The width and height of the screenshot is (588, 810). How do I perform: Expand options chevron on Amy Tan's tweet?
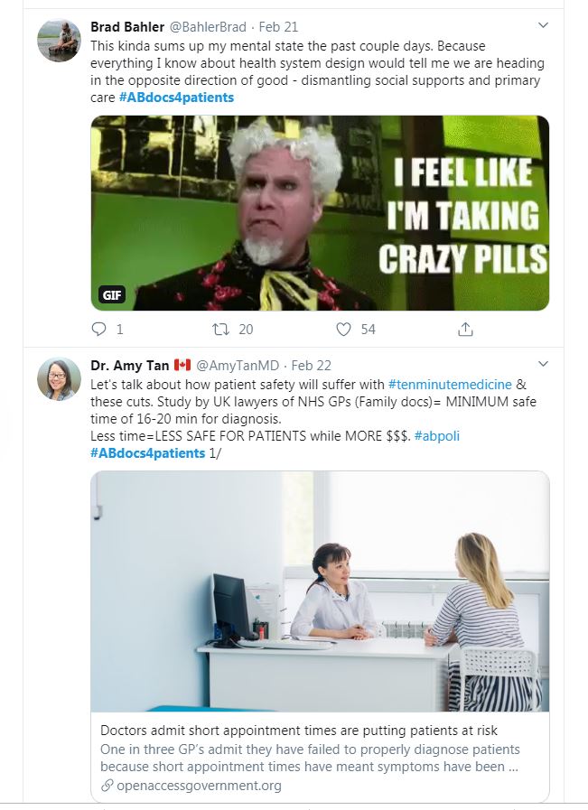coord(543,364)
